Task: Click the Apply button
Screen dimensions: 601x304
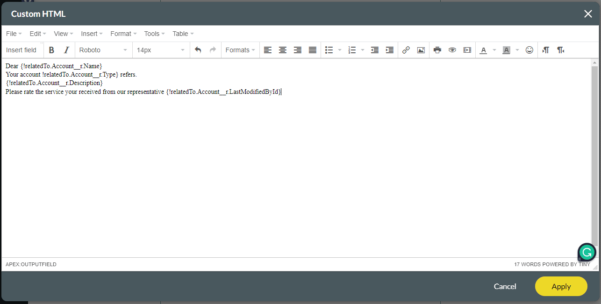Action: tap(561, 286)
